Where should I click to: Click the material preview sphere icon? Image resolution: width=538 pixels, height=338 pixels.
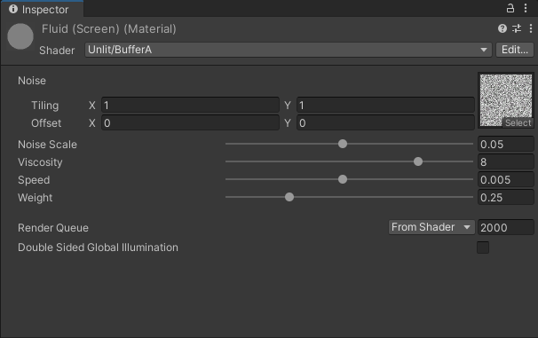click(x=20, y=36)
